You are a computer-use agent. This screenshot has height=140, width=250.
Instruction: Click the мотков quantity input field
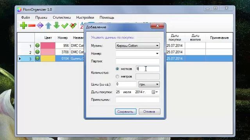(148, 69)
